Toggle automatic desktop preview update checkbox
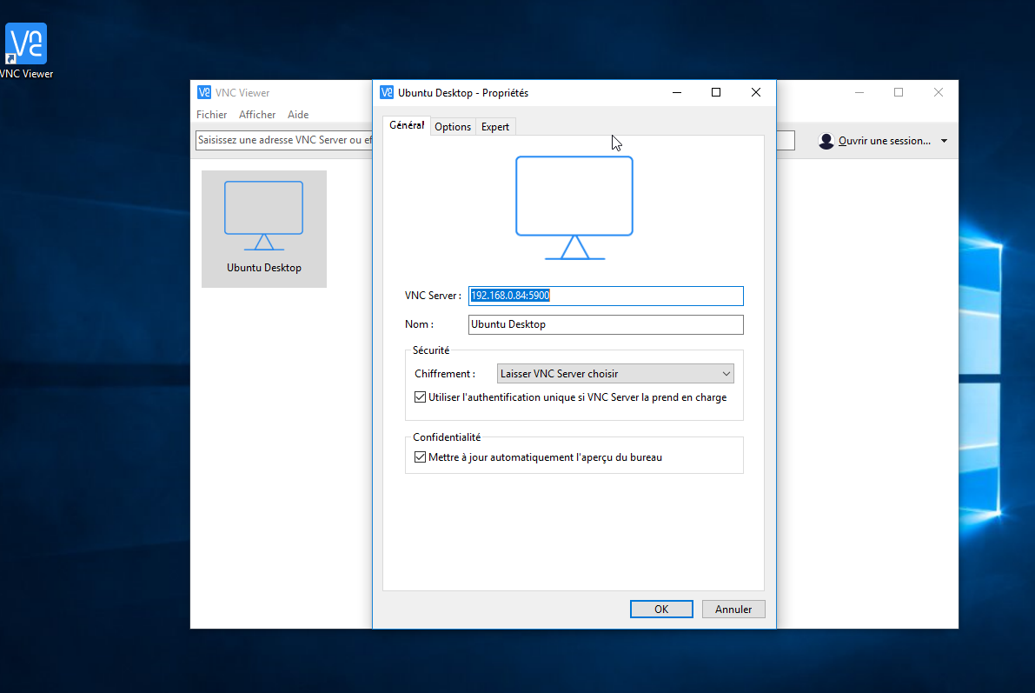This screenshot has height=693, width=1035. click(x=420, y=457)
